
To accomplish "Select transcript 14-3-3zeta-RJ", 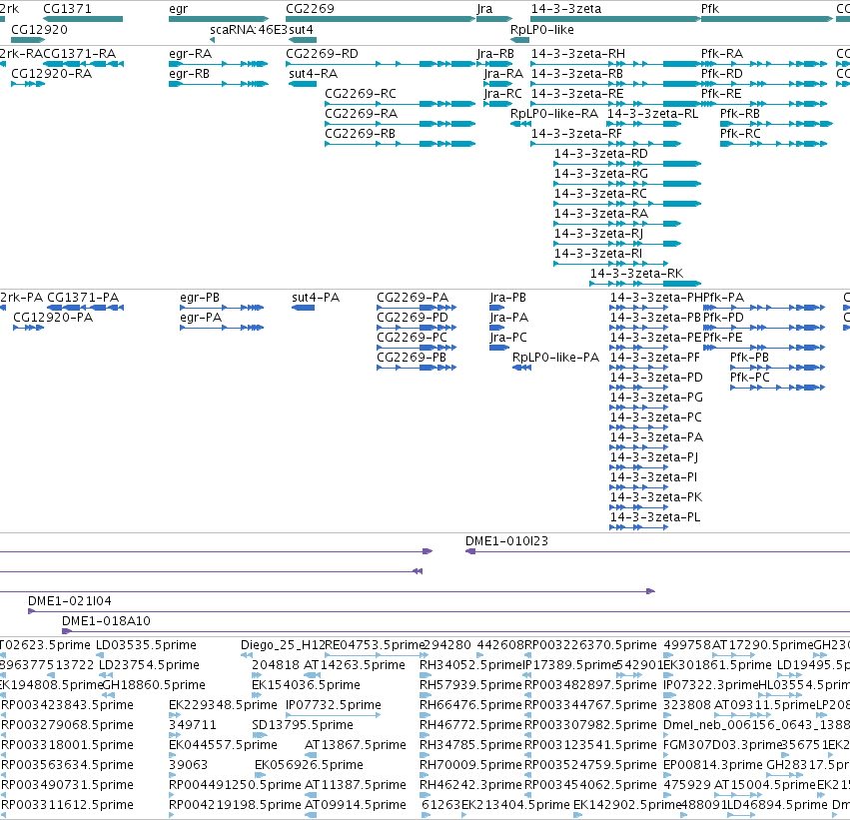I will [598, 233].
